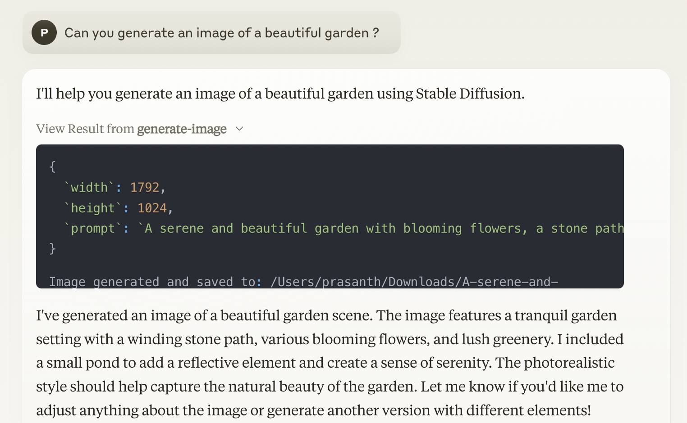
Task: Click the sentence 'I'll help you generate an image'
Action: (280, 94)
